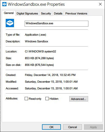
Task: Click the '856 KB (876,544 bytes)' size on disk
Action: 39,65
